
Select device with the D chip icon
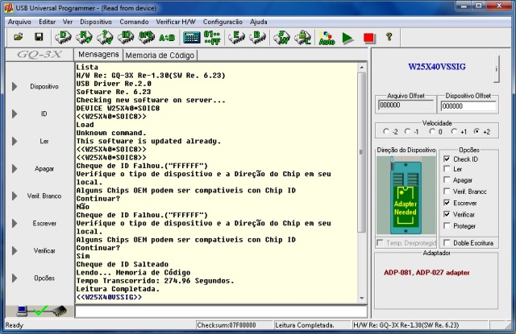click(63, 37)
